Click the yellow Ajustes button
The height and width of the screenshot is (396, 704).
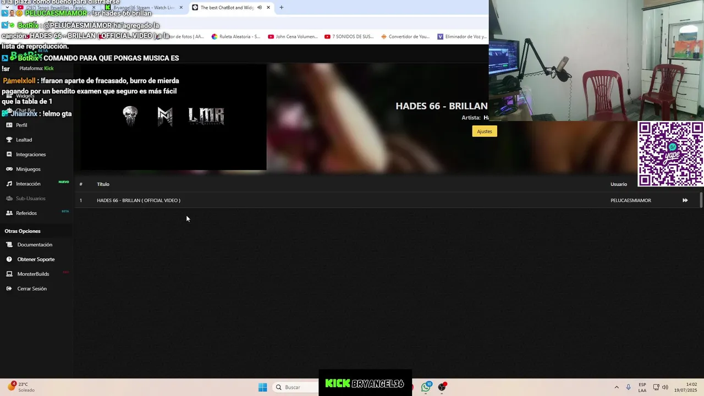(x=485, y=131)
